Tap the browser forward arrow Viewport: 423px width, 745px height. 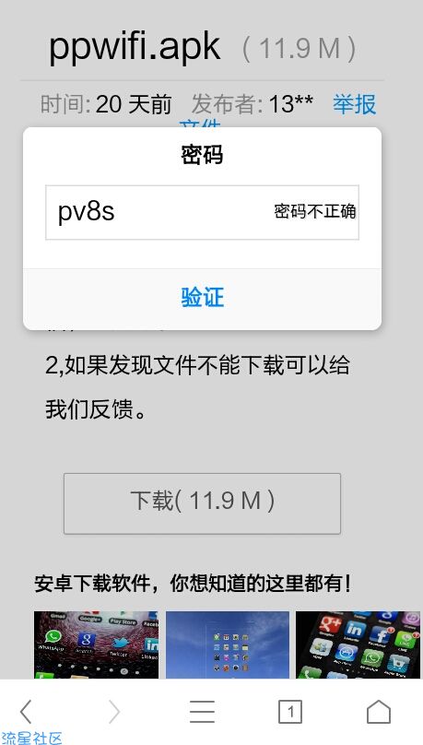tap(114, 712)
